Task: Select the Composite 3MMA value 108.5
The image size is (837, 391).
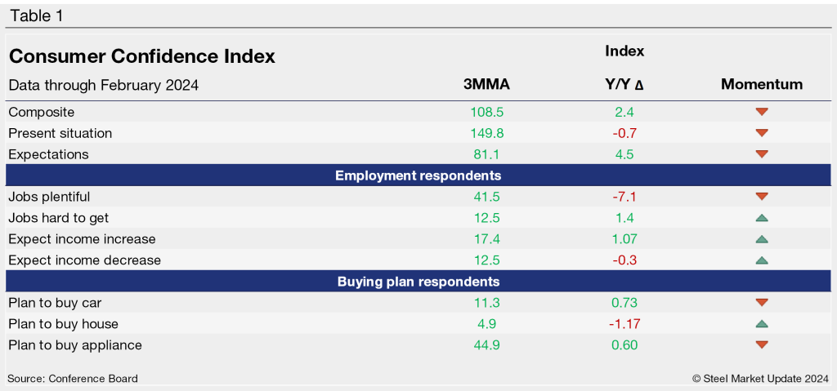Action: 486,112
